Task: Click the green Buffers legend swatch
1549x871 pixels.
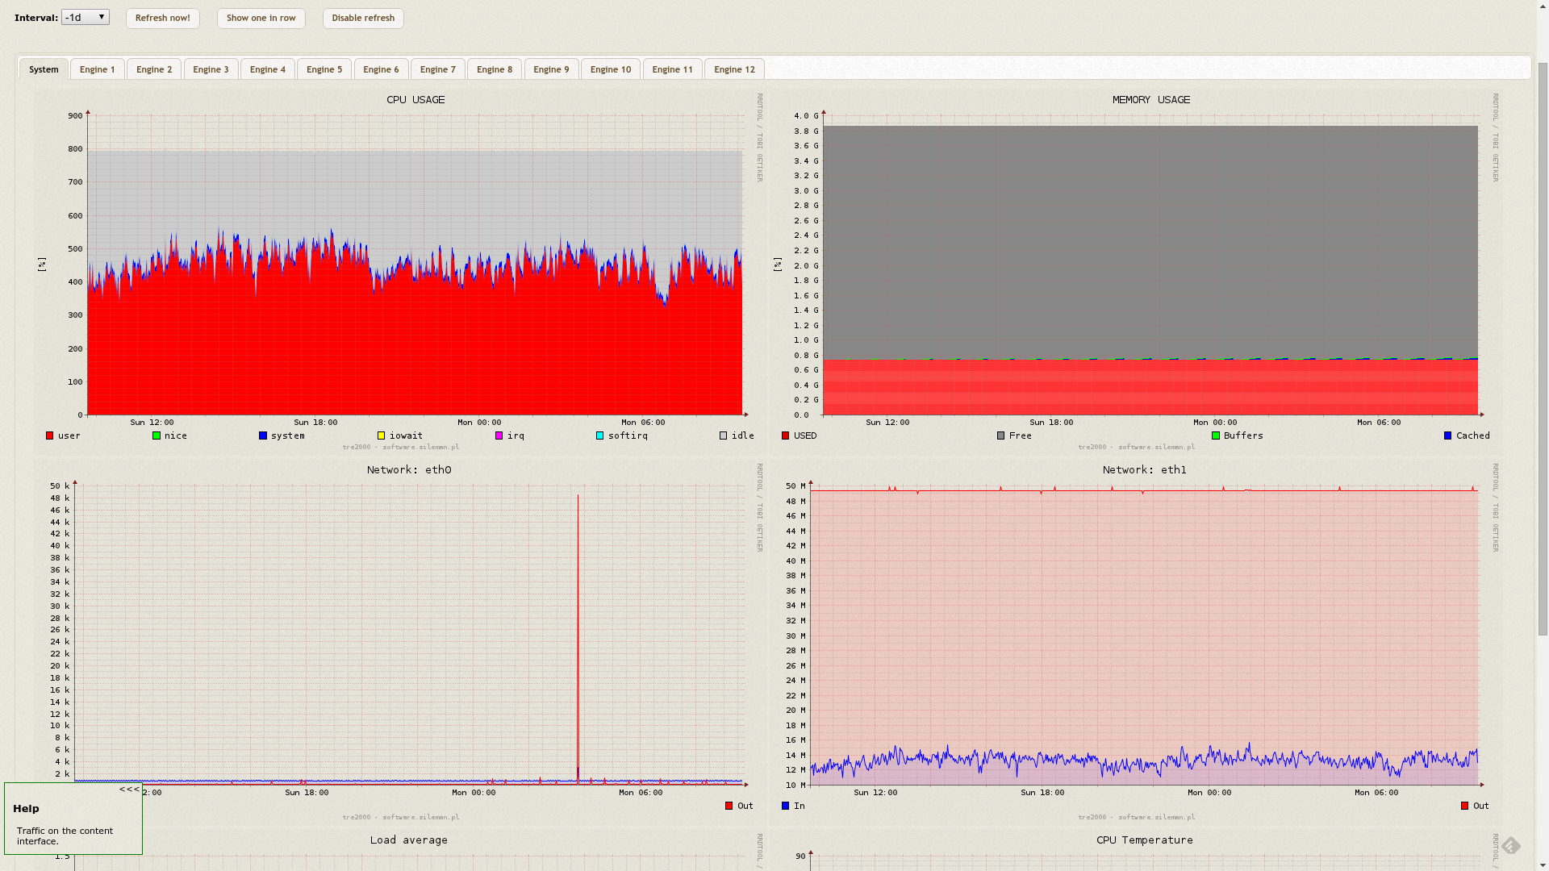Action: point(1216,435)
